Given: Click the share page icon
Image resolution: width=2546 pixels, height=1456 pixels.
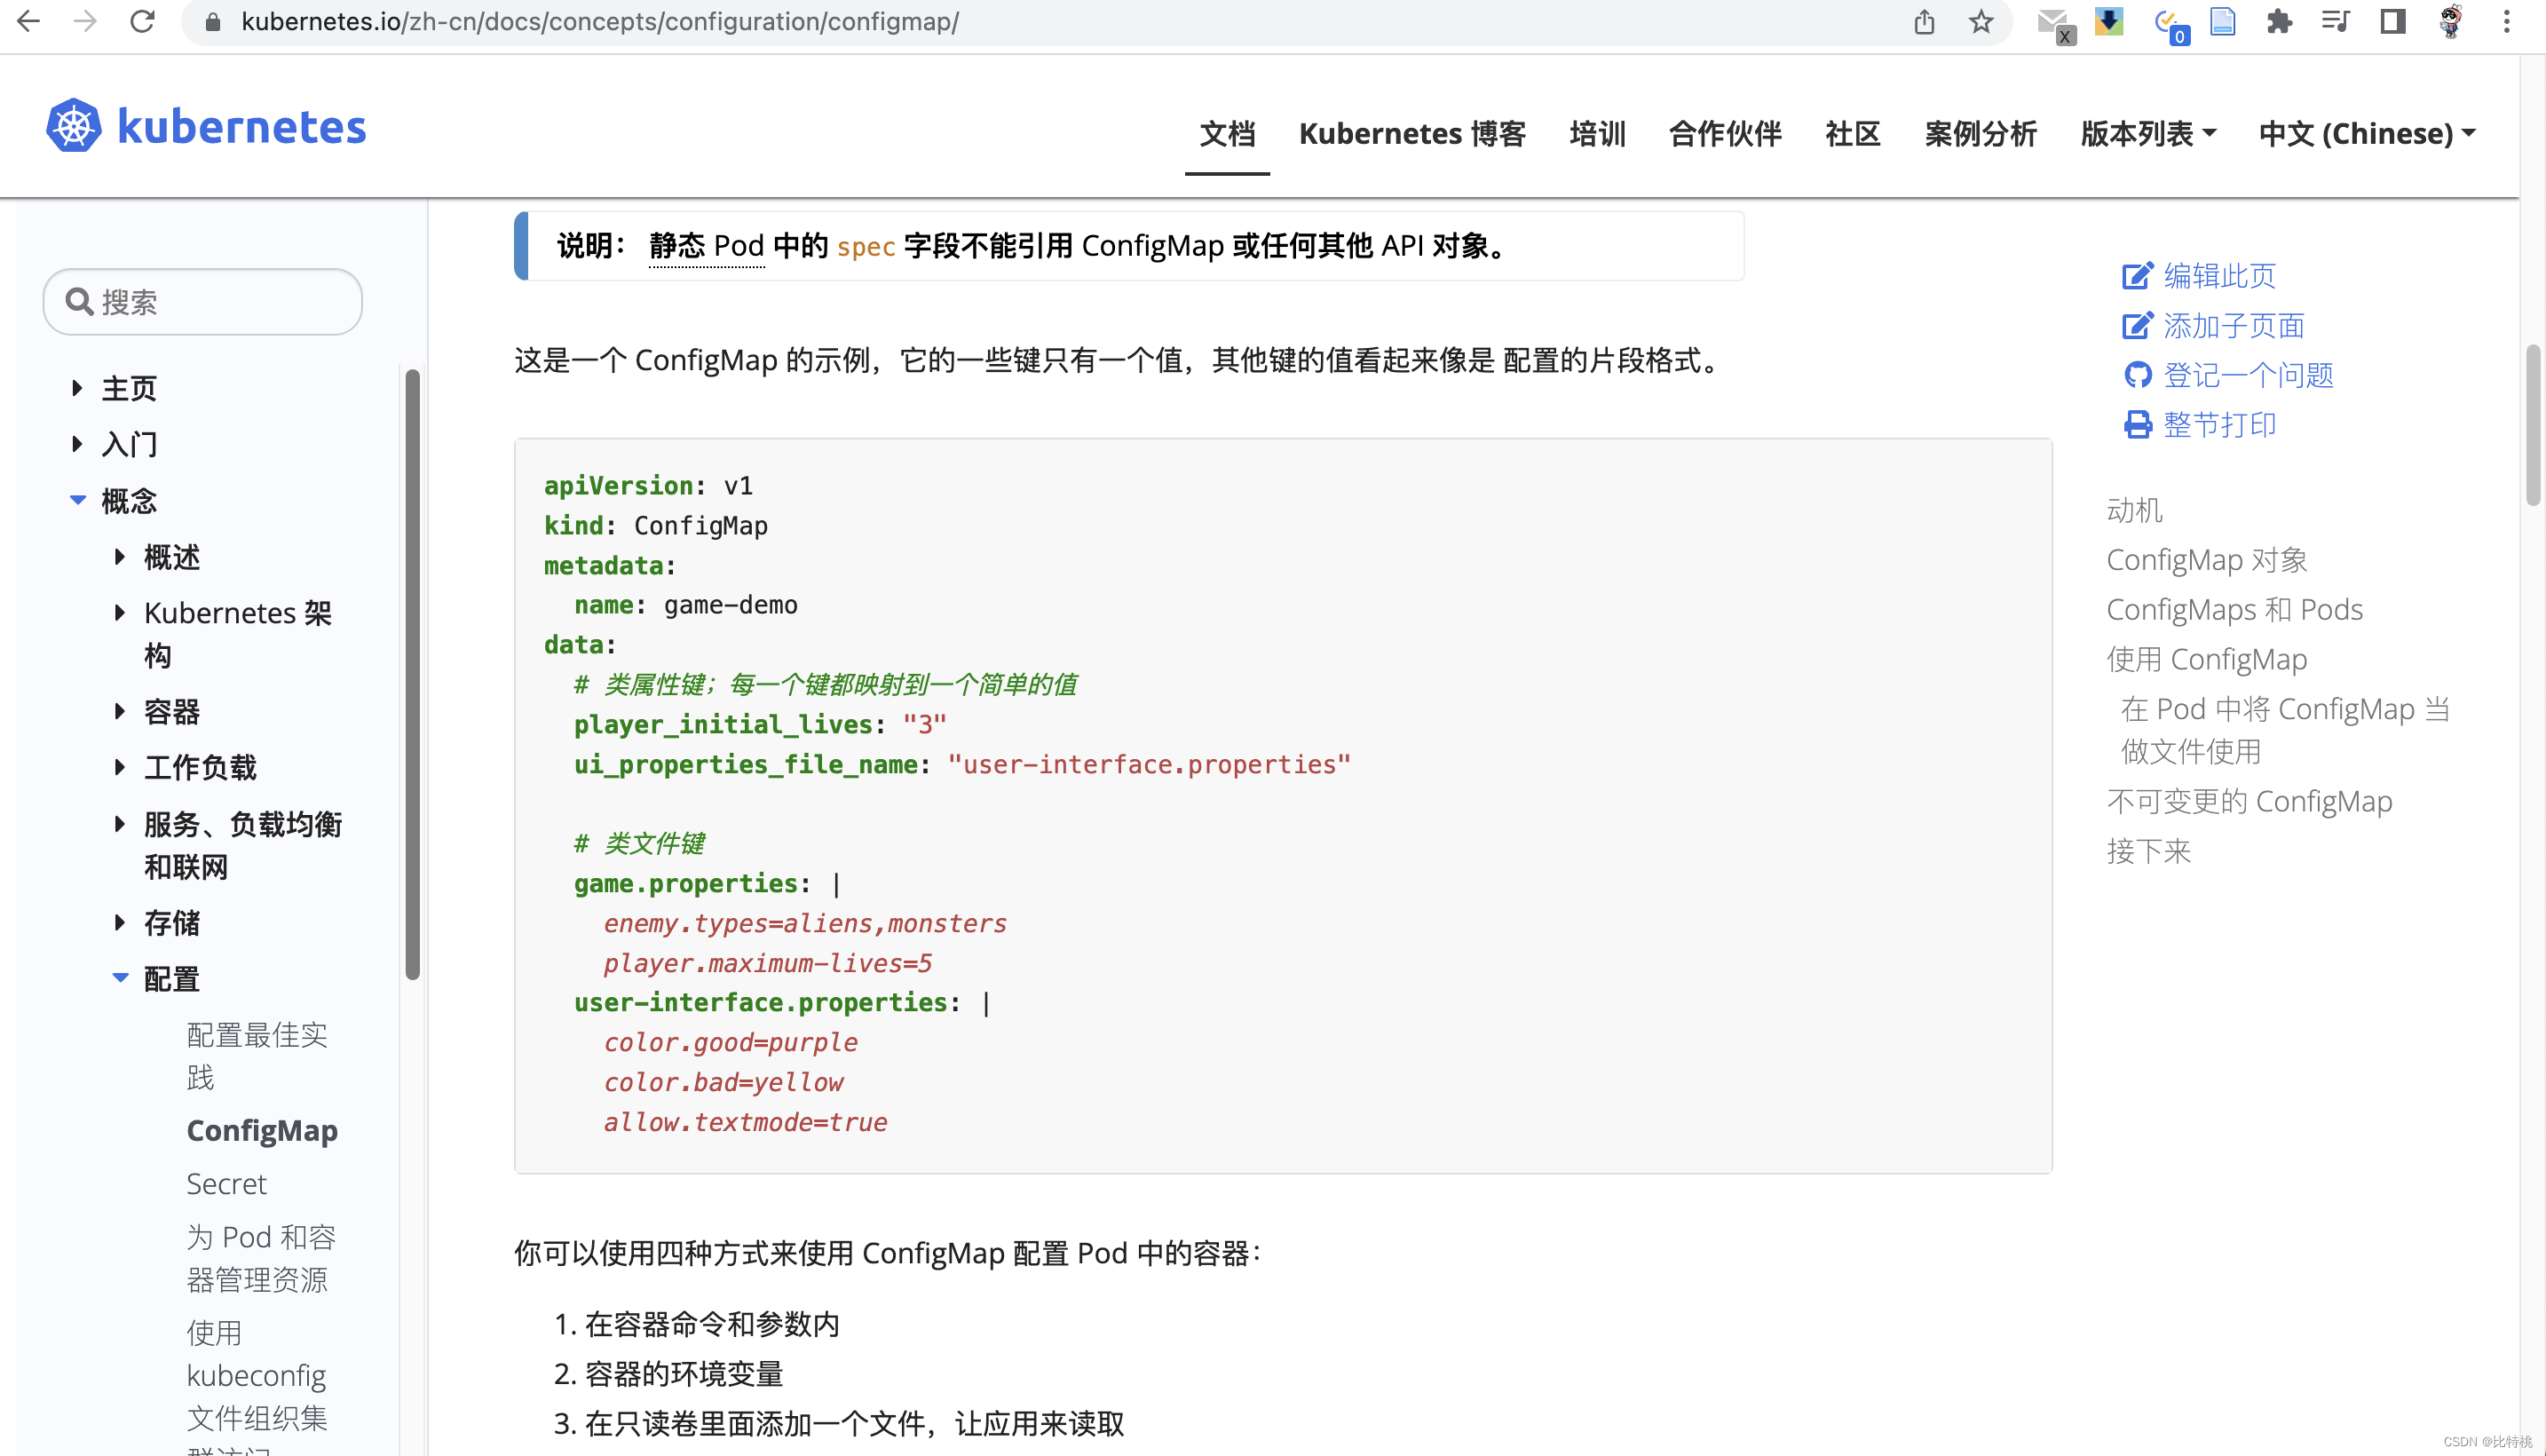Looking at the screenshot, I should [1925, 21].
